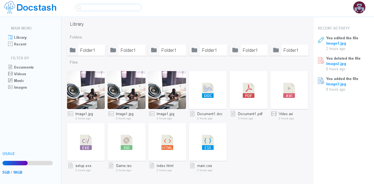374x184 pixels.
Task: Open the AVI video file icon
Action: [289, 90]
